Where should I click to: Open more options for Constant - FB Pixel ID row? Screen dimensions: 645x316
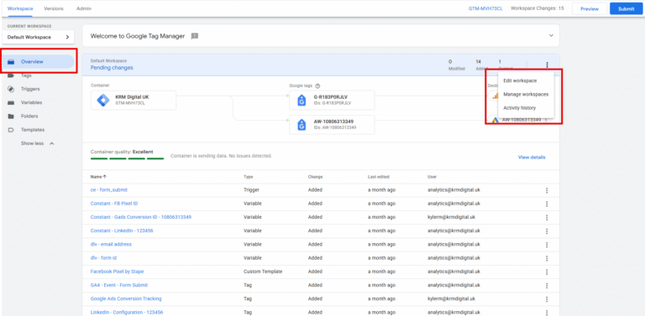coord(547,204)
